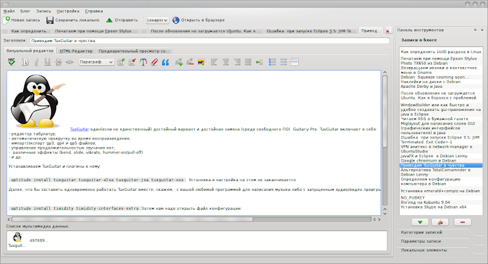488x264 pixels.
Task: Expand Локальные элементы section
Action: click(423, 251)
